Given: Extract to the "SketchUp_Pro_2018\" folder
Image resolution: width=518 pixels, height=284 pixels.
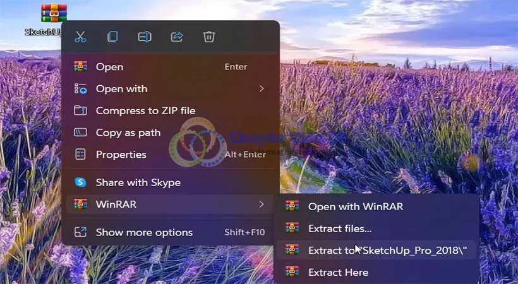Looking at the screenshot, I should [387, 251].
